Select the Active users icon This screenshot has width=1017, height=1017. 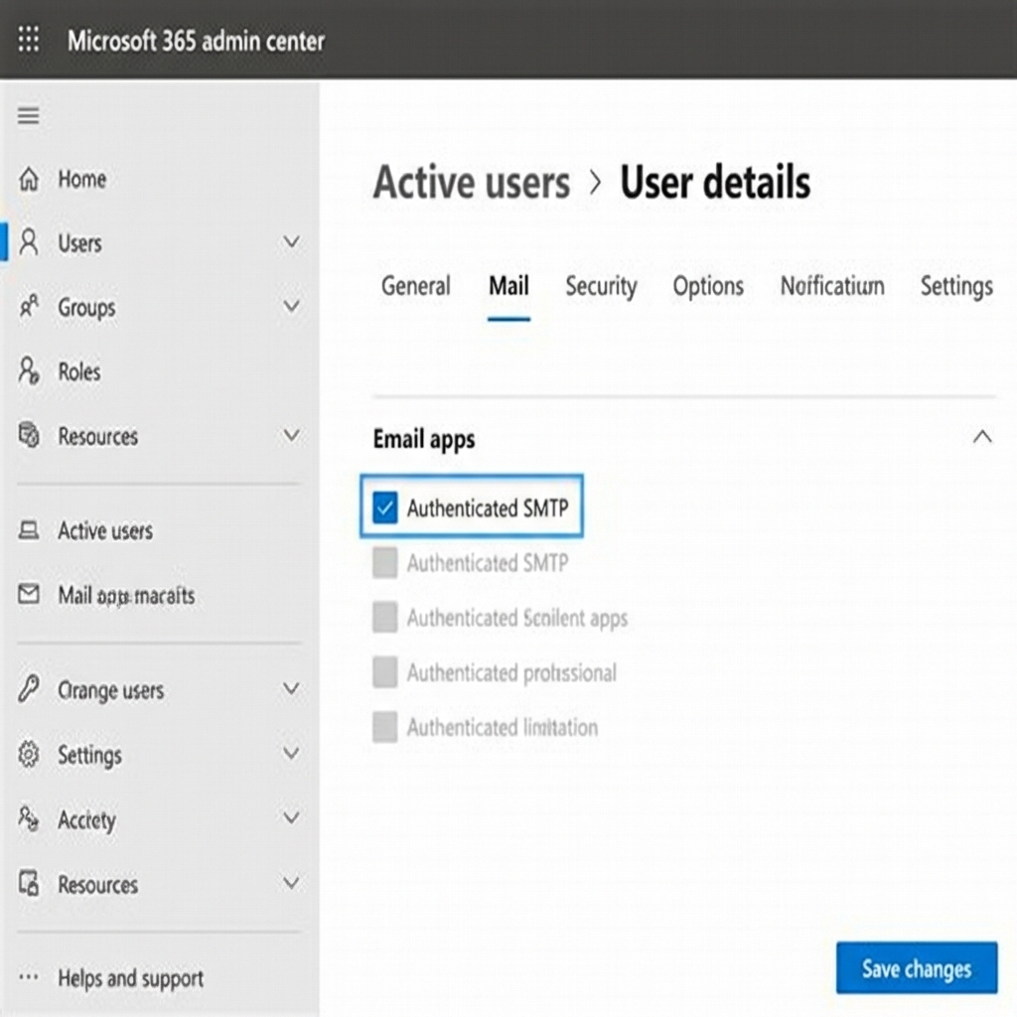(x=28, y=530)
